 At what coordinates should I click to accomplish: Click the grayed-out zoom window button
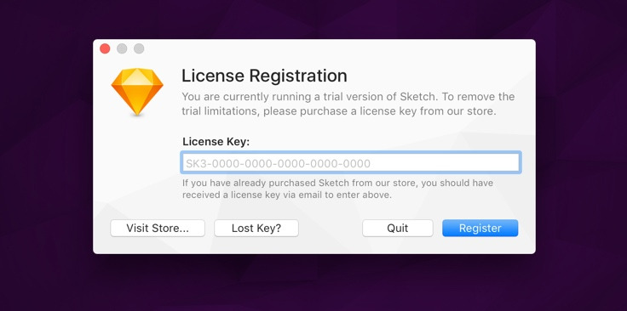coord(139,48)
